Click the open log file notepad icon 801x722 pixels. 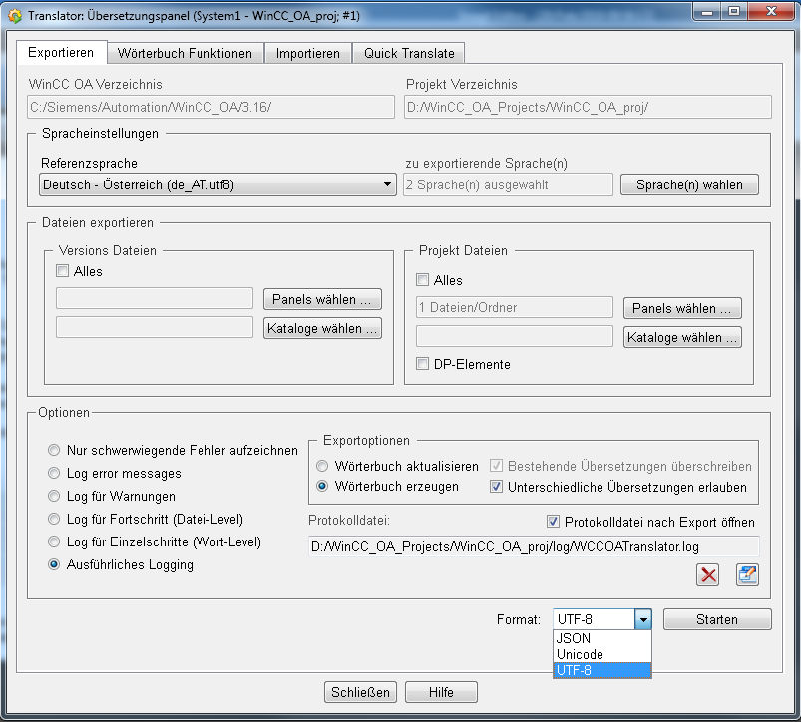(747, 574)
